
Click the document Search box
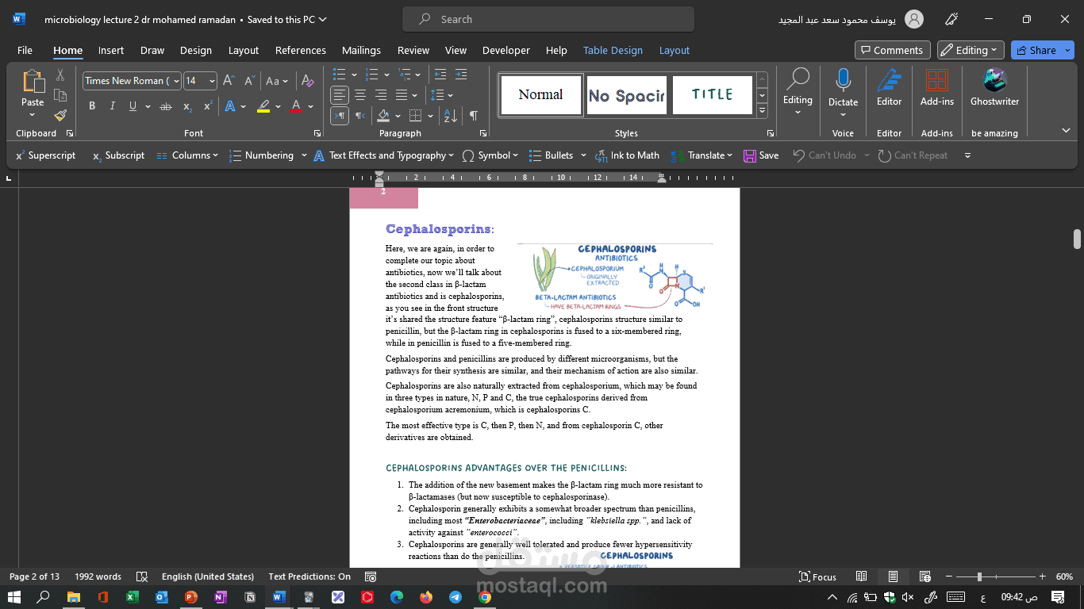point(548,19)
